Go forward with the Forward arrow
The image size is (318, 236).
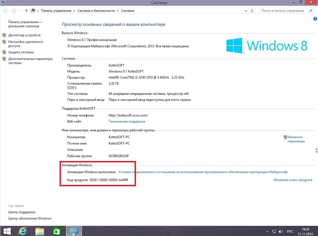(x=14, y=11)
